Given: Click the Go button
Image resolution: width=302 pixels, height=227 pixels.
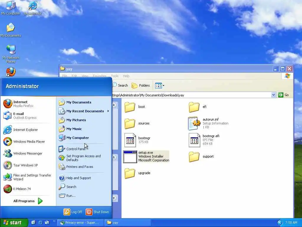Looking at the screenshot, I should pyautogui.click(x=284, y=95).
